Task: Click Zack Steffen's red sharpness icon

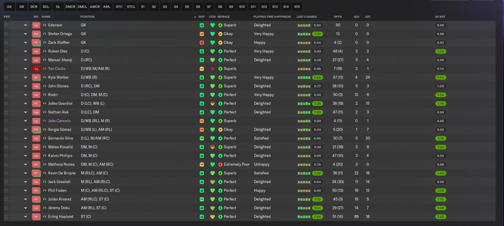Action: (x=202, y=43)
